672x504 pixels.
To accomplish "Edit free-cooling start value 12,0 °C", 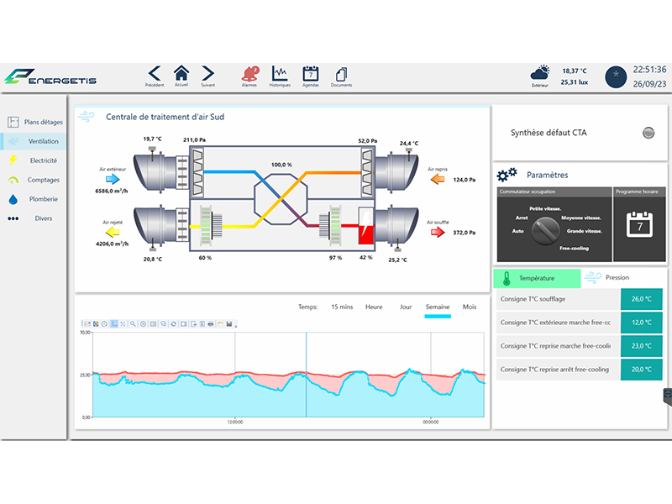I will 642,323.
